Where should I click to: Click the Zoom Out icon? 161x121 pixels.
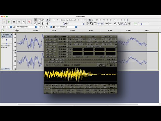click(119, 24)
